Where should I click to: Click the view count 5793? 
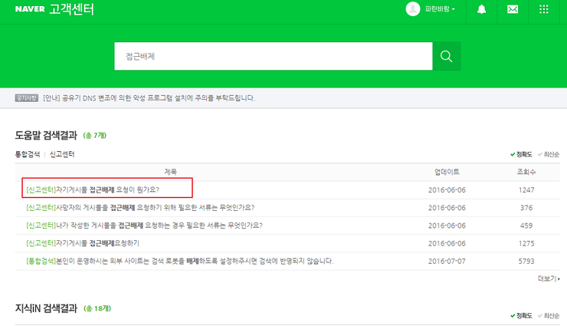pyautogui.click(x=526, y=262)
